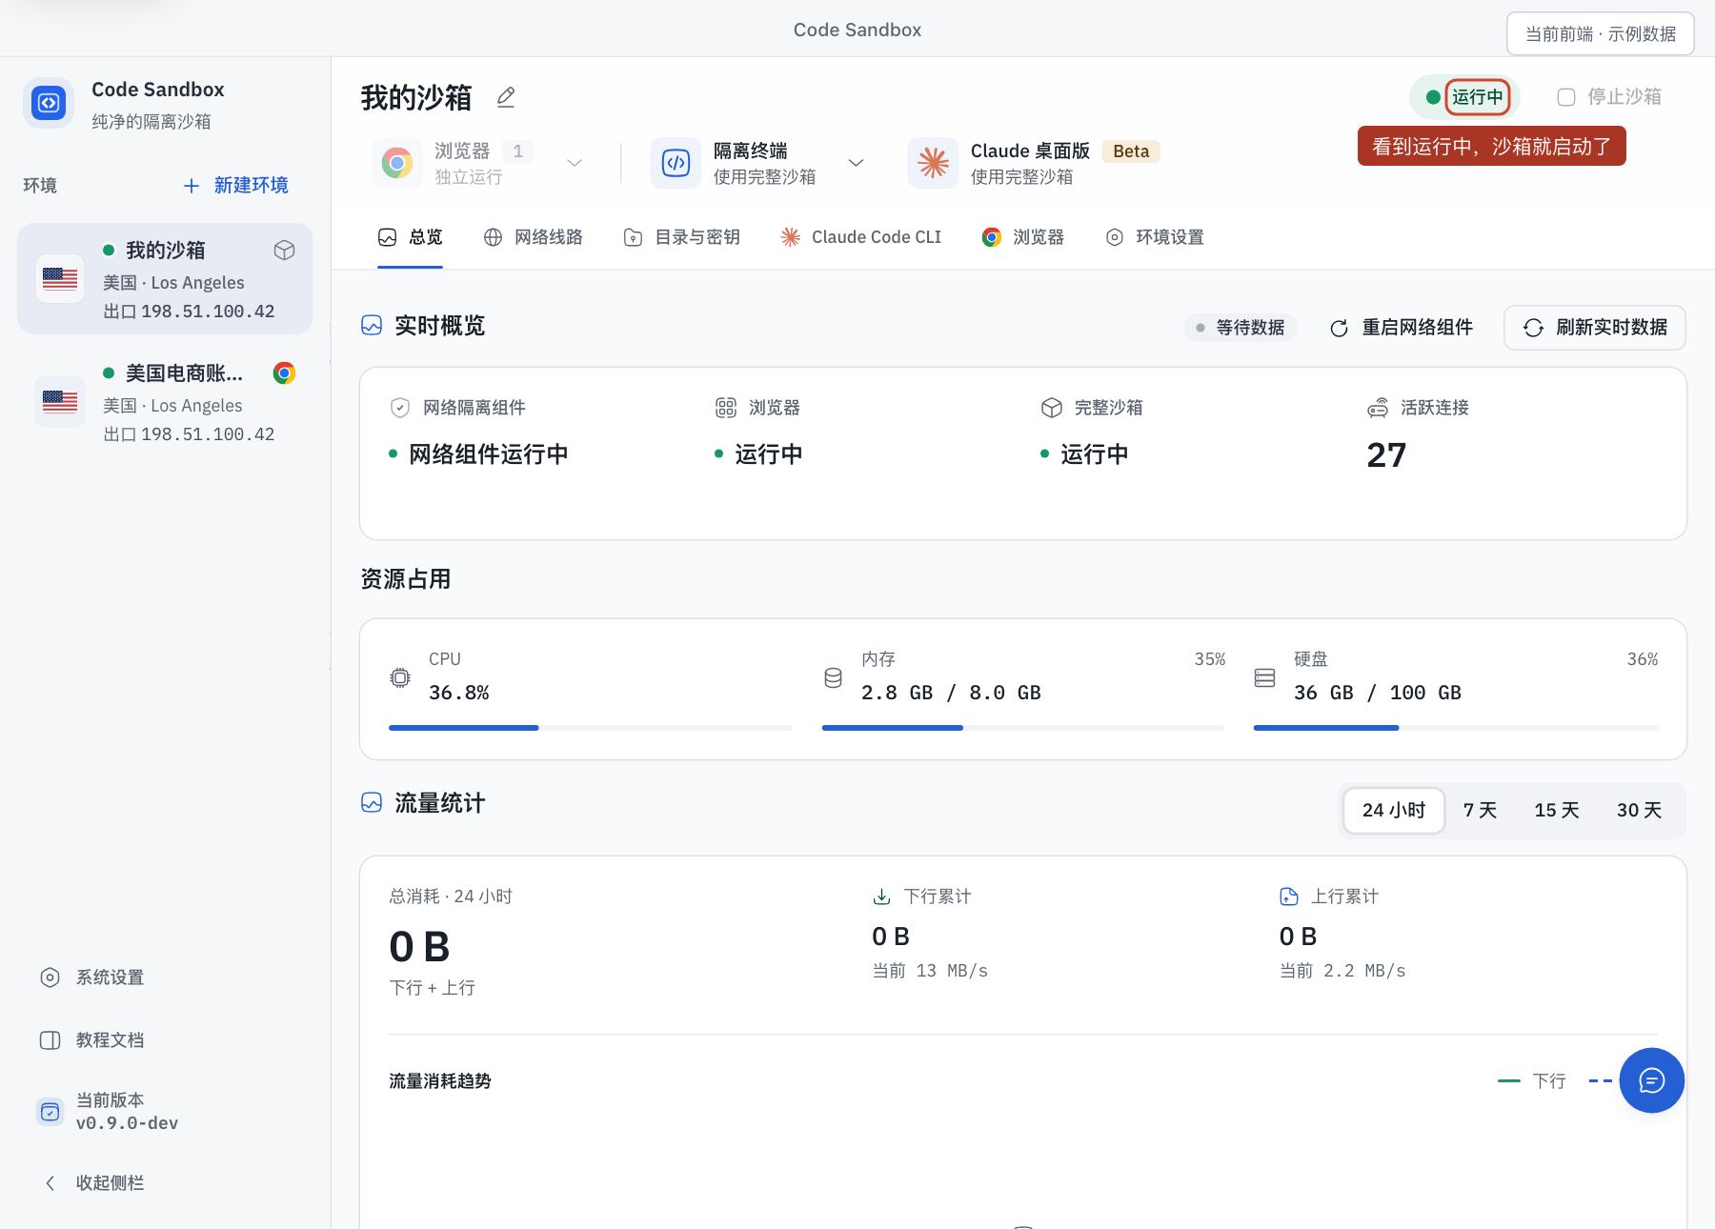Image resolution: width=1715 pixels, height=1229 pixels.
Task: Click the 硬盘 usage progress bar
Action: point(1456,728)
